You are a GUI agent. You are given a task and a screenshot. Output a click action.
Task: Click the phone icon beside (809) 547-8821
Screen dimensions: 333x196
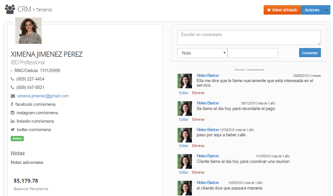[12, 87]
